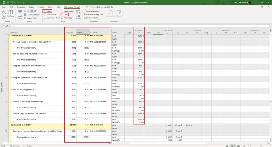The width and height of the screenshot is (272, 147).
Task: Apply align right to column
Action: click(x=32, y=11)
